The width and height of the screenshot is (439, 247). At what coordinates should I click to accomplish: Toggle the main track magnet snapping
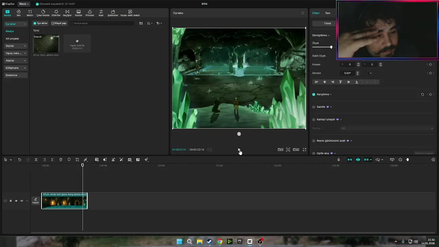pyautogui.click(x=350, y=160)
